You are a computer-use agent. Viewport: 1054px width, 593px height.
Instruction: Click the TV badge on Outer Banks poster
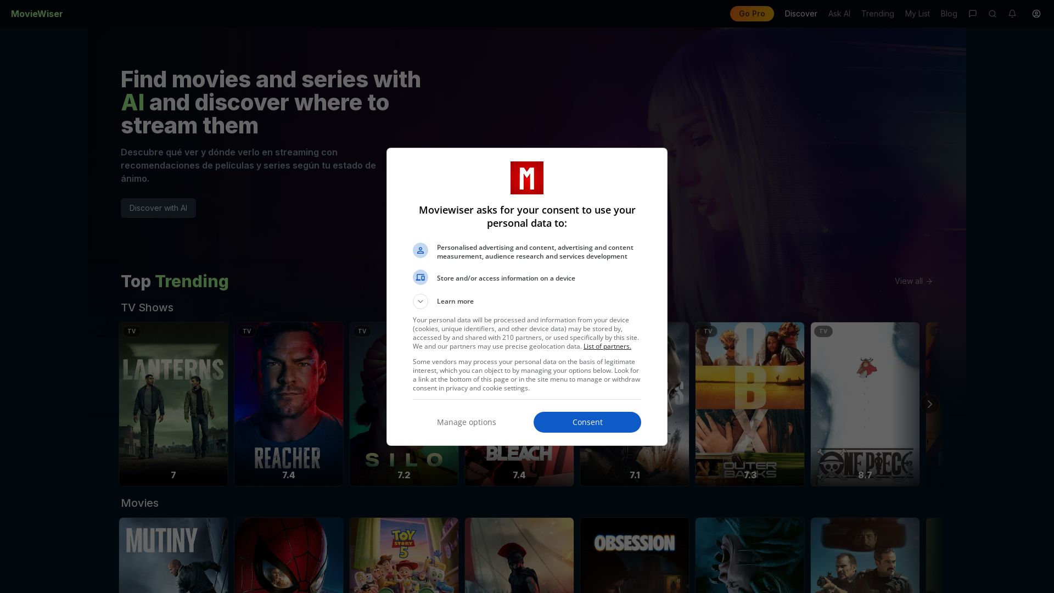pyautogui.click(x=708, y=331)
